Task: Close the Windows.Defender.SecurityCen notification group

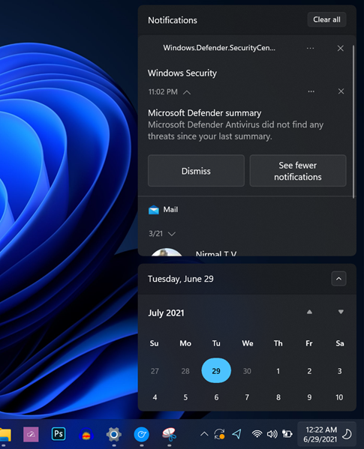Action: [x=340, y=48]
